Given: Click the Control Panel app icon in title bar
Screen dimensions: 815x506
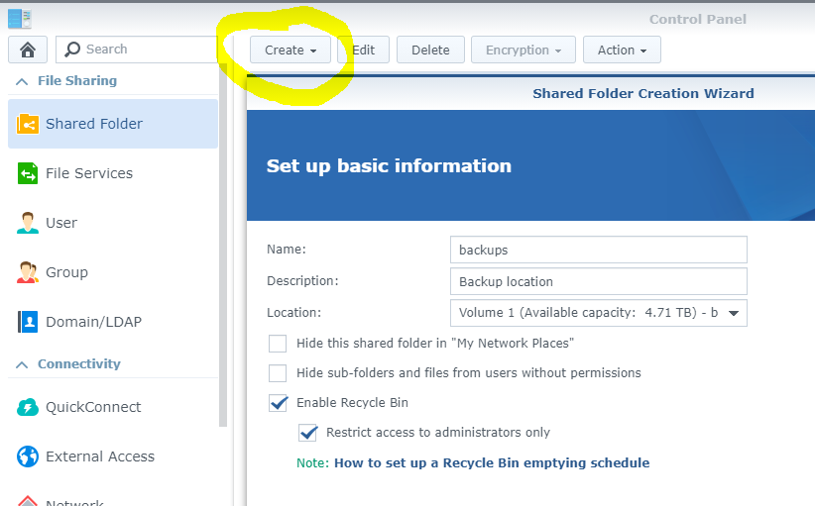Looking at the screenshot, I should pos(20,19).
